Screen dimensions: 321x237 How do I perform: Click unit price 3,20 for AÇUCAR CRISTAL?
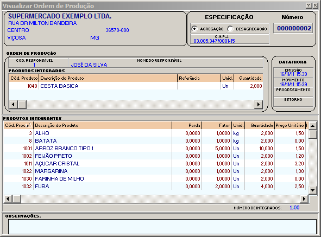coord(299,164)
